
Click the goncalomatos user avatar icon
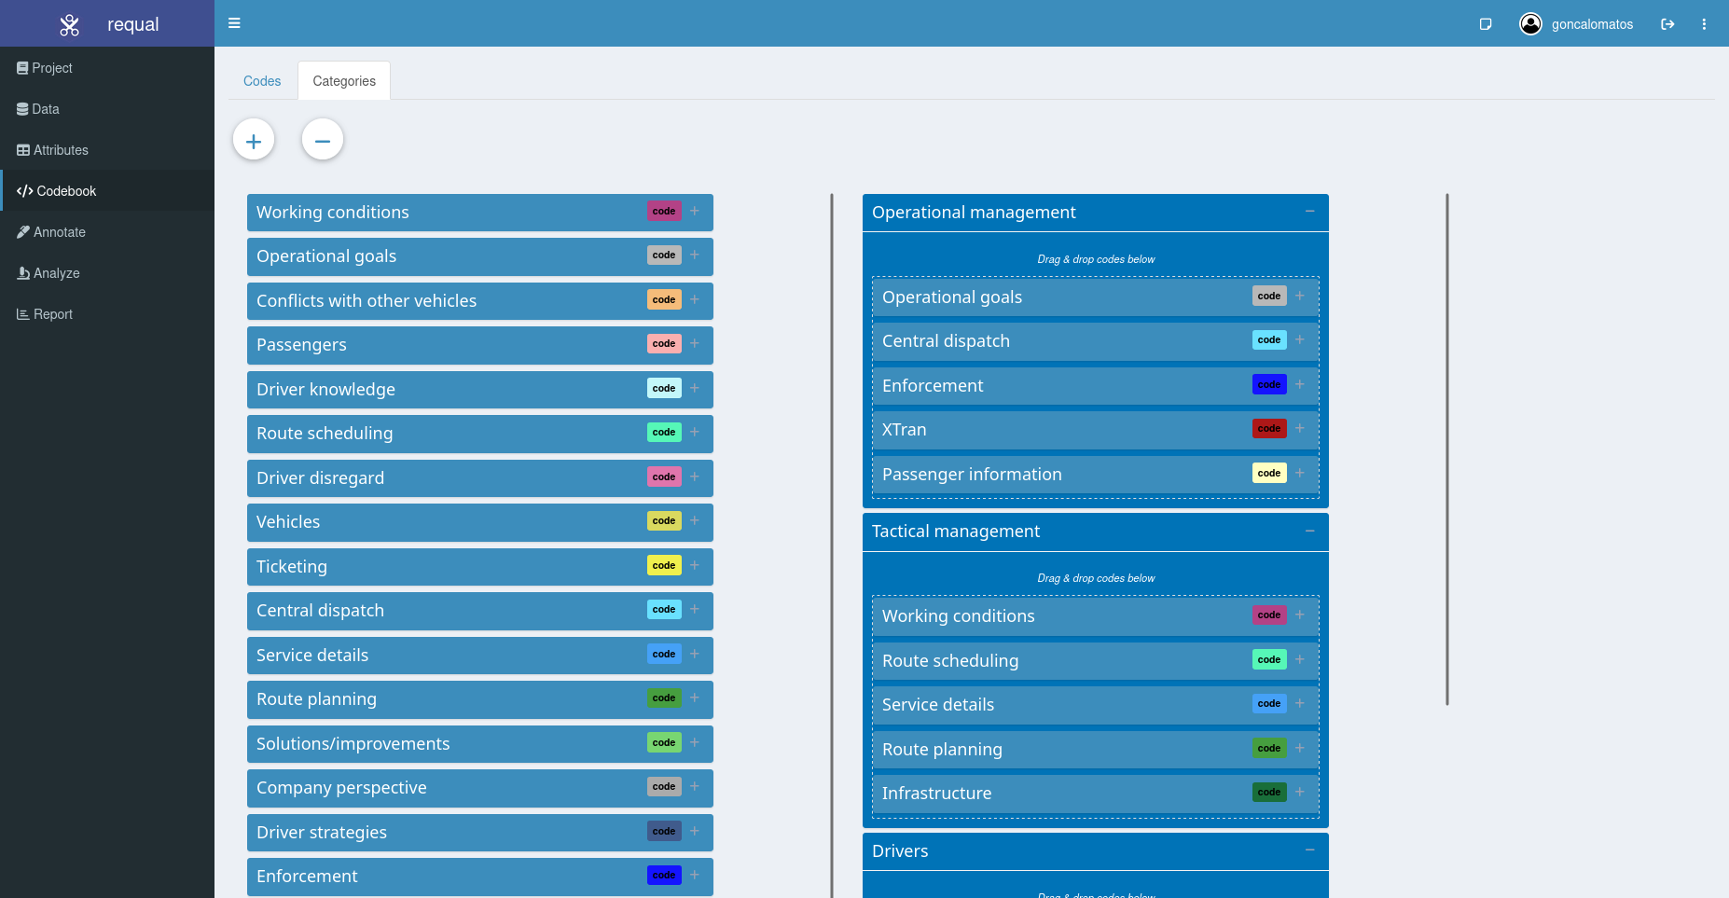tap(1530, 24)
